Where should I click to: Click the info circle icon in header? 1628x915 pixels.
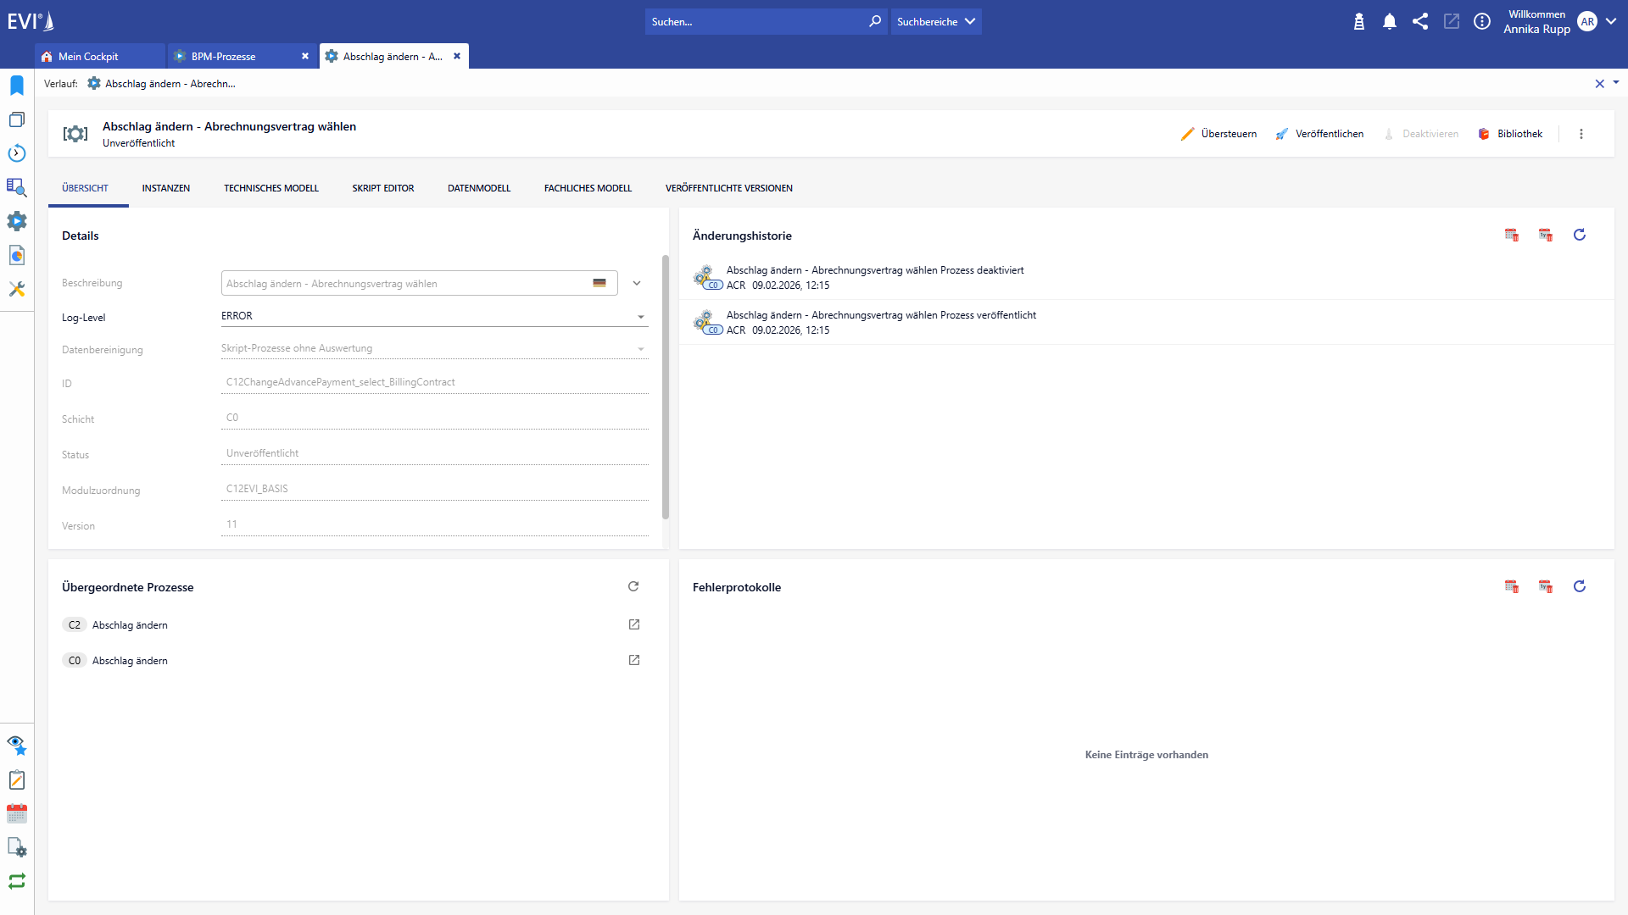pyautogui.click(x=1482, y=22)
